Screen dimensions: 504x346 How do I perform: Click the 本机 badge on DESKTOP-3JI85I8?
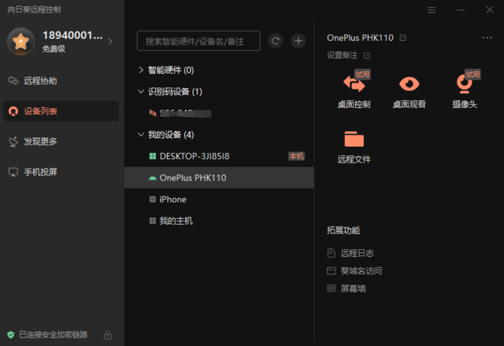click(296, 156)
